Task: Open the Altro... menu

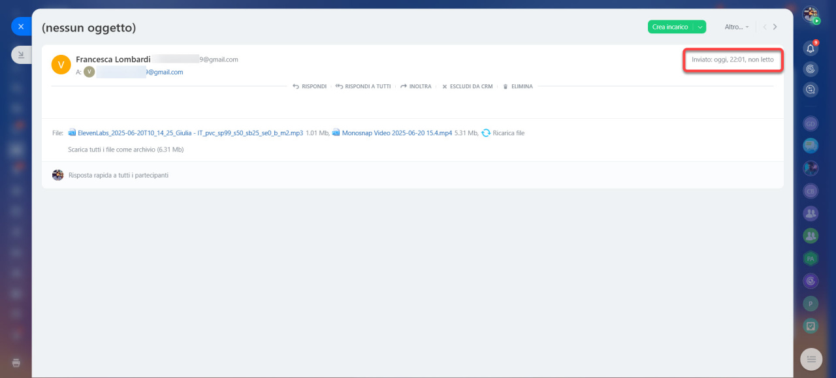Action: pyautogui.click(x=737, y=27)
